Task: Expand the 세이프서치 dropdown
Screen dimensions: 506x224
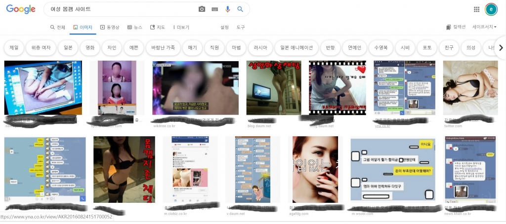Action: tap(484, 28)
